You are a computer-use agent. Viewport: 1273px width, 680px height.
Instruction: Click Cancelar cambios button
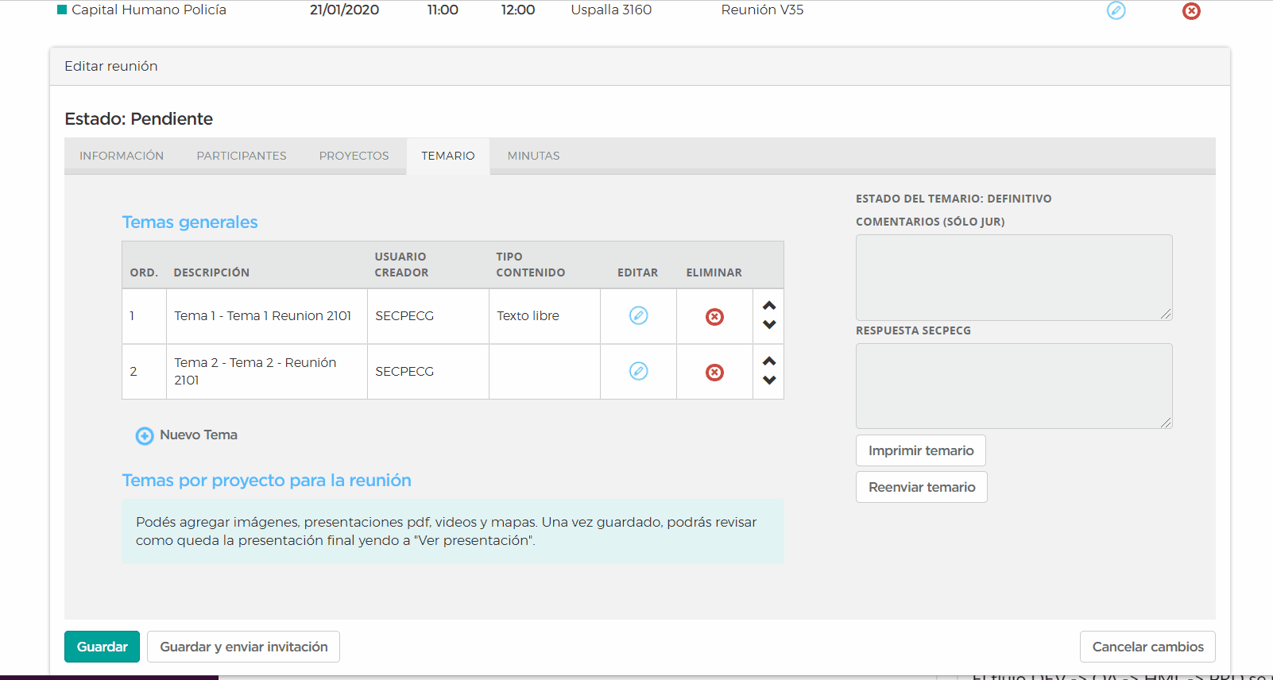(x=1147, y=647)
